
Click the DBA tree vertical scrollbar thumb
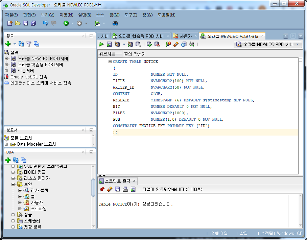coord(93,187)
